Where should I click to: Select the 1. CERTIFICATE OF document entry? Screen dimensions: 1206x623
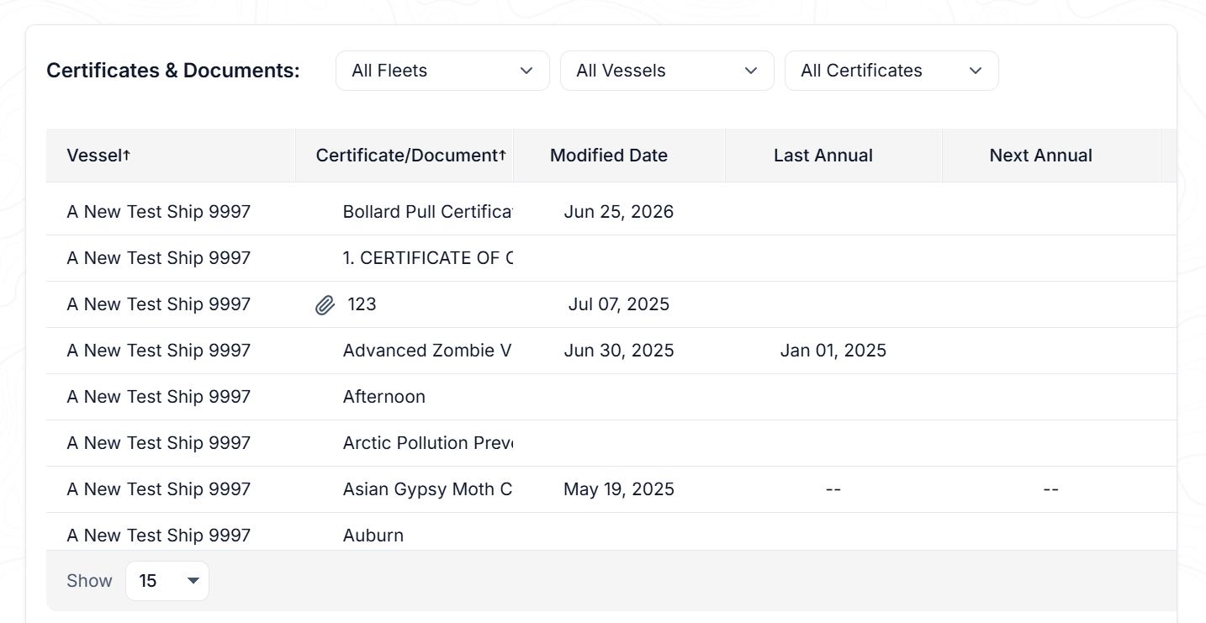click(x=428, y=258)
